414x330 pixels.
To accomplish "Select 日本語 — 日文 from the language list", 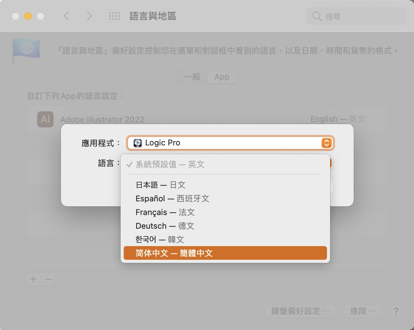I will [x=225, y=185].
